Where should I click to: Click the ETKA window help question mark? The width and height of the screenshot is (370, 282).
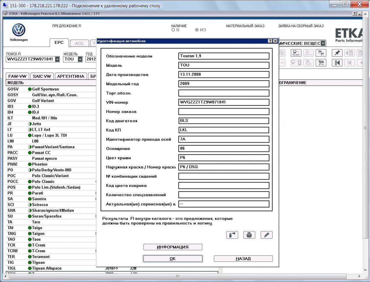[x=355, y=14]
